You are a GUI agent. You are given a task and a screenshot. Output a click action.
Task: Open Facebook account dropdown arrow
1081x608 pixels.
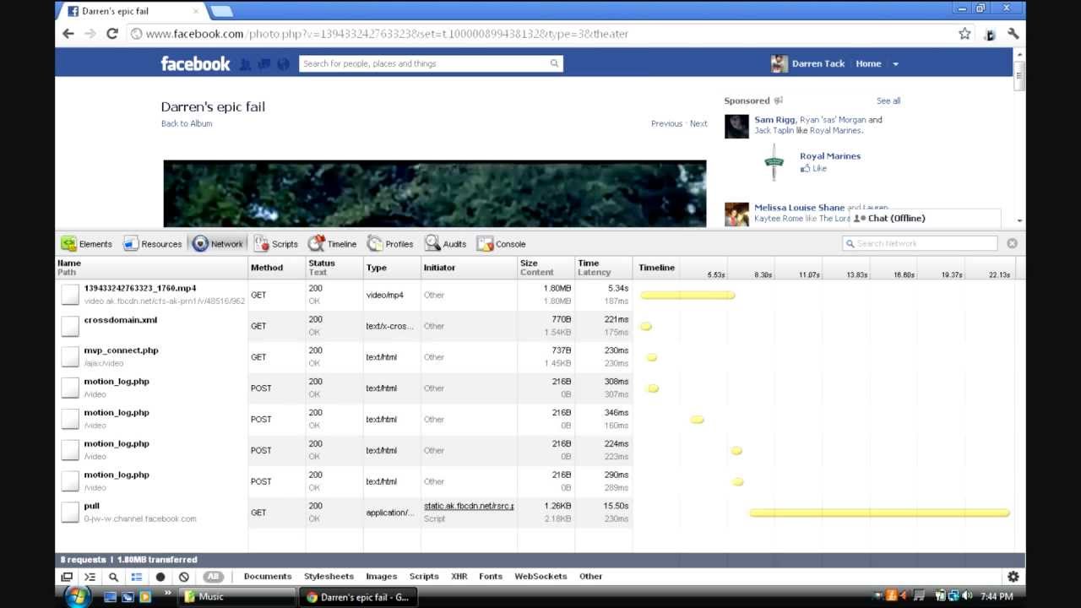895,64
